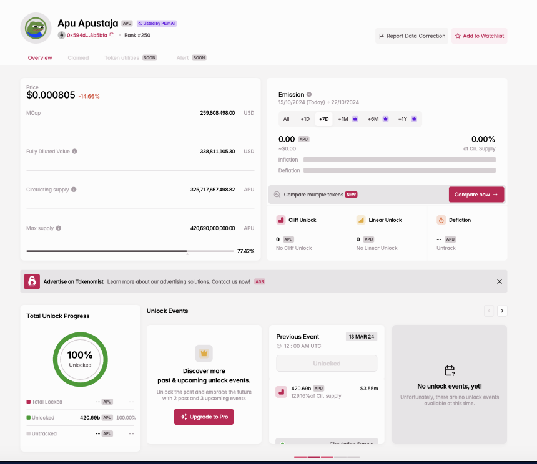Copy the contract address 0x594d...8b5bfa
The image size is (537, 464).
[x=112, y=35]
